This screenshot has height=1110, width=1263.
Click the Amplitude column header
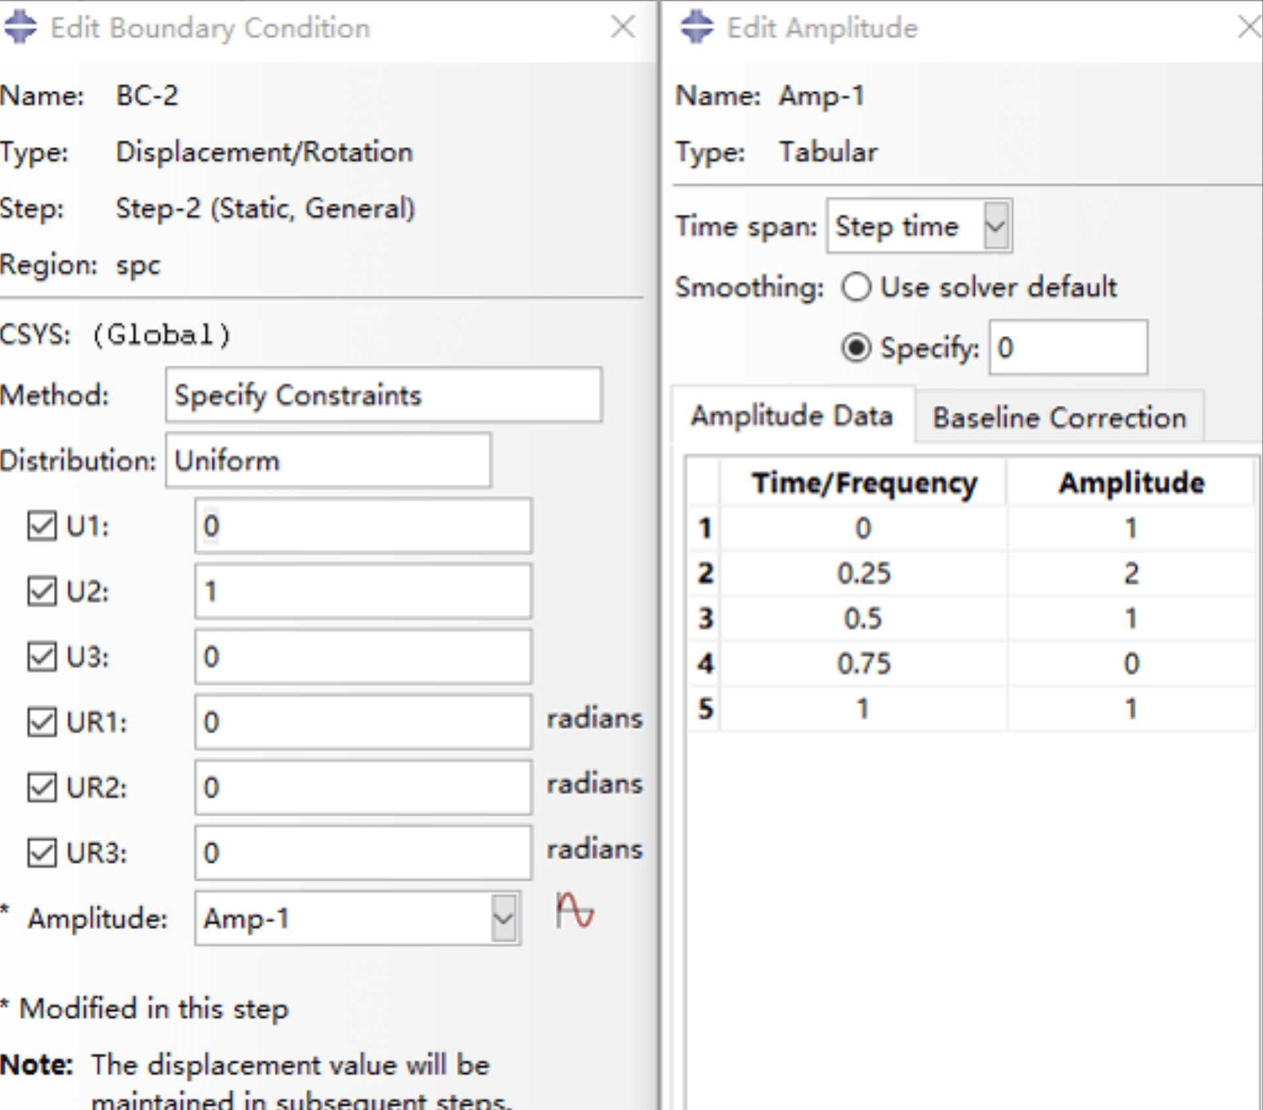coord(1131,483)
